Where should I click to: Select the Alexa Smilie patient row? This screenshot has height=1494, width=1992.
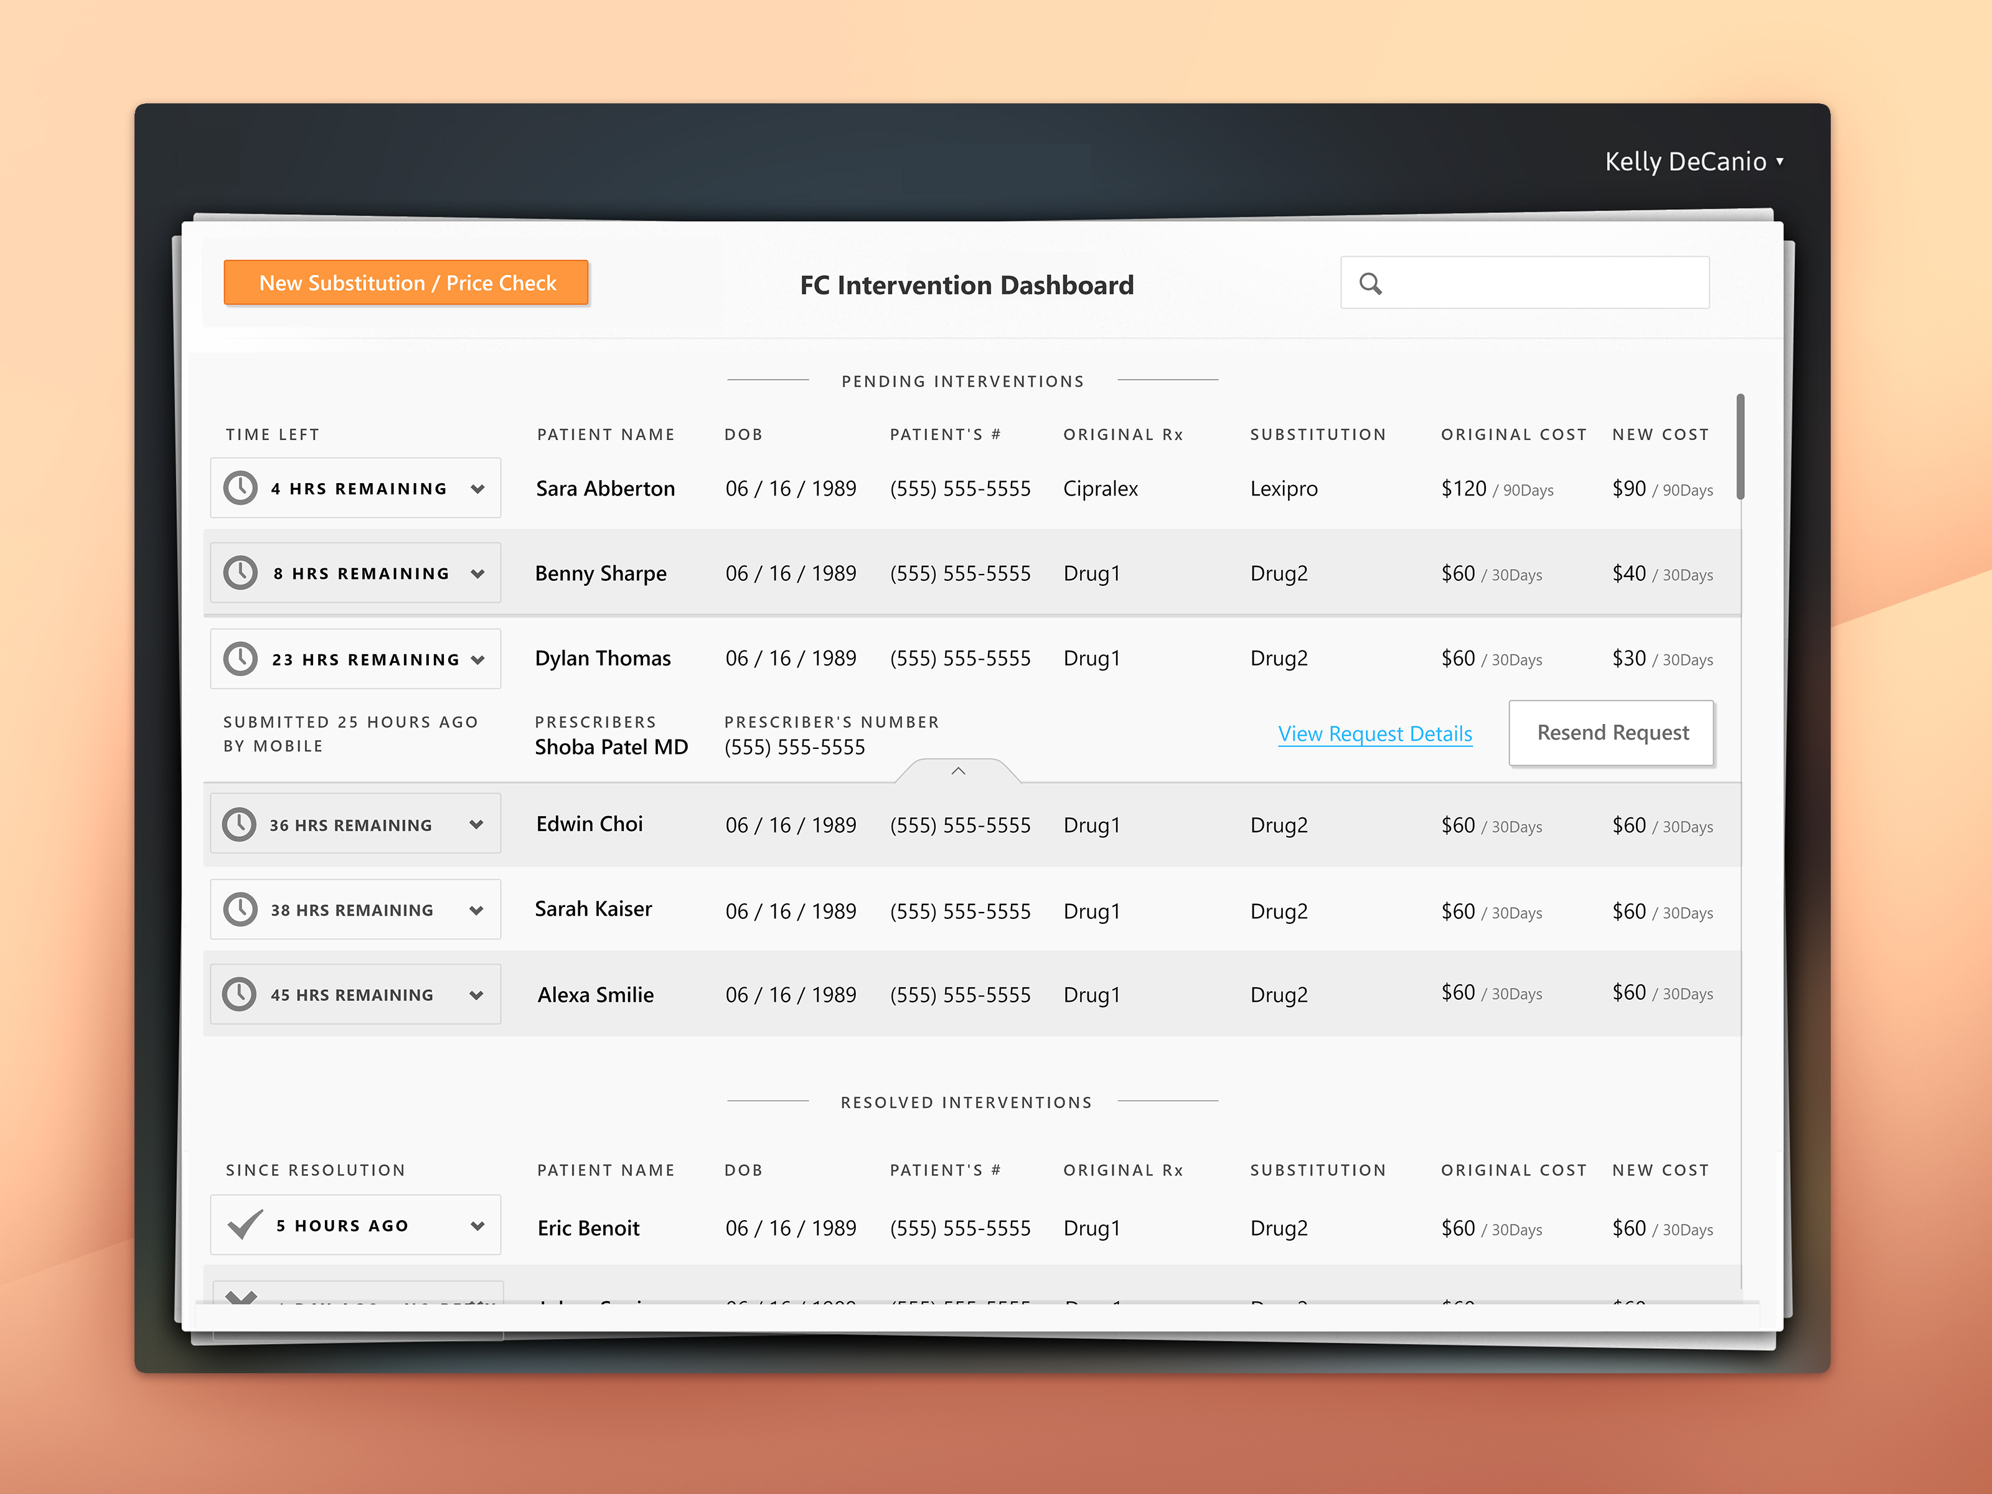(595, 995)
